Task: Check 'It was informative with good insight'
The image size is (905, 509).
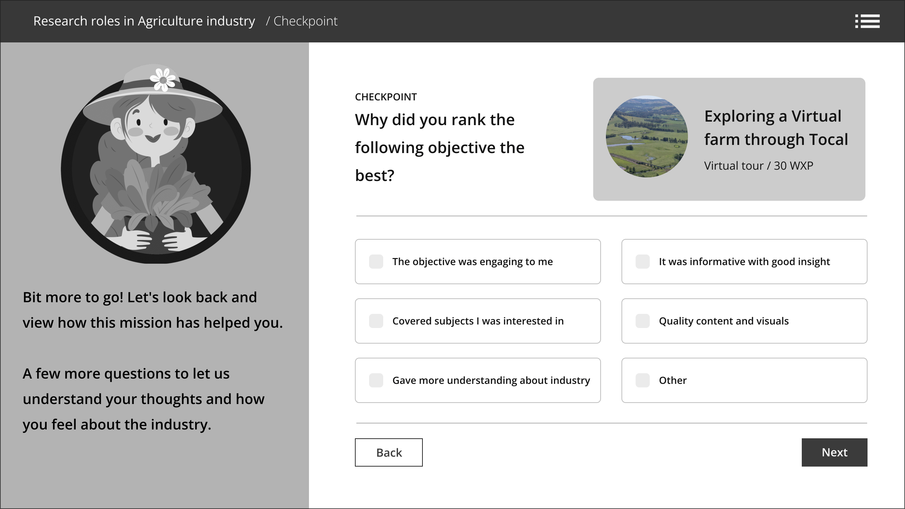Action: (642, 262)
